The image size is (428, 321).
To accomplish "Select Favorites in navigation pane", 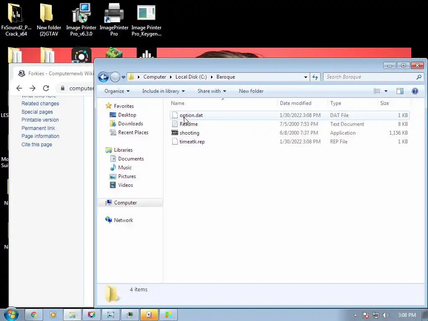I will pyautogui.click(x=124, y=106).
